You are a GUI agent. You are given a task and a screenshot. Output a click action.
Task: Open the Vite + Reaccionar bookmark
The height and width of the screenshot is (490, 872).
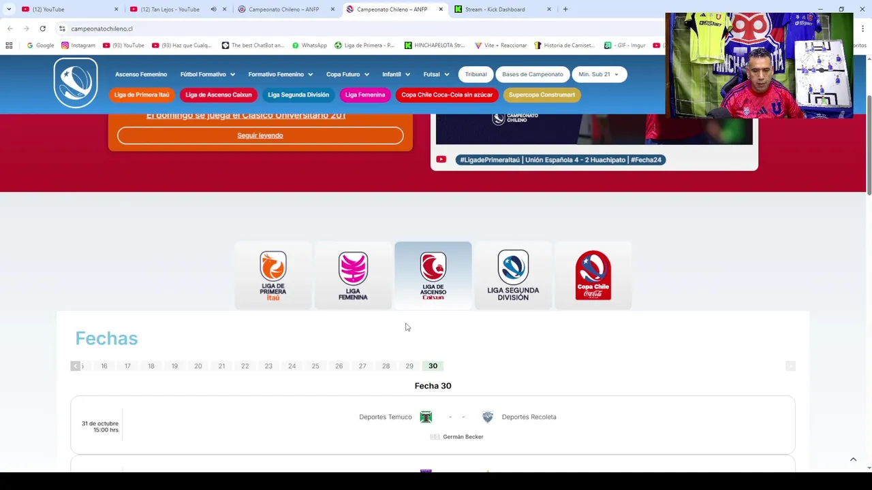click(x=501, y=46)
